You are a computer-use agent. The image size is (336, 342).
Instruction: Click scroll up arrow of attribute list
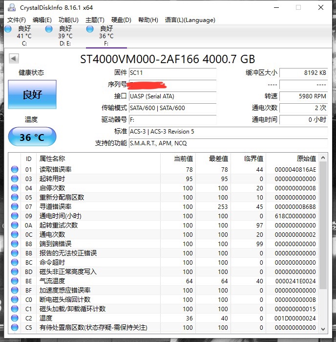pyautogui.click(x=323, y=158)
